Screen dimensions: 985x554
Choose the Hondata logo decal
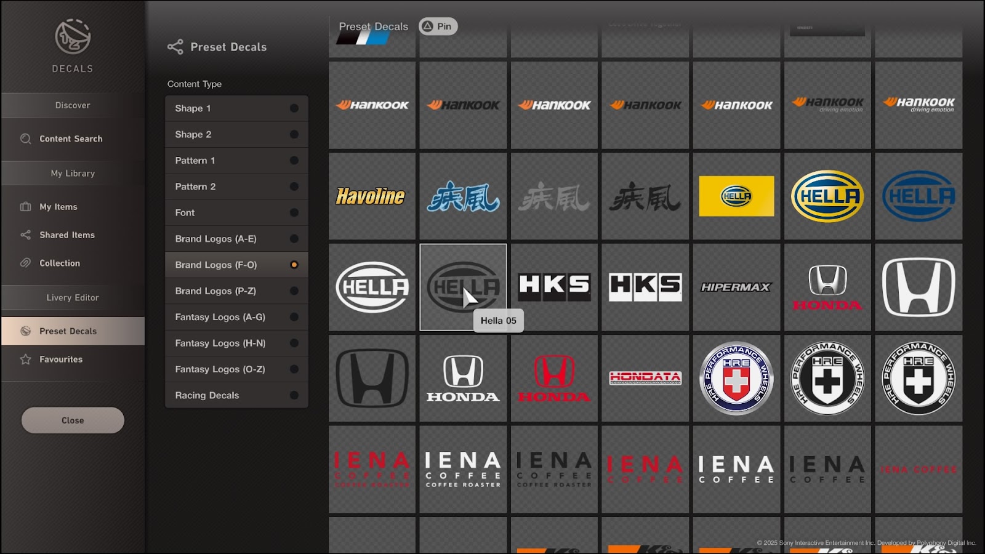(645, 379)
